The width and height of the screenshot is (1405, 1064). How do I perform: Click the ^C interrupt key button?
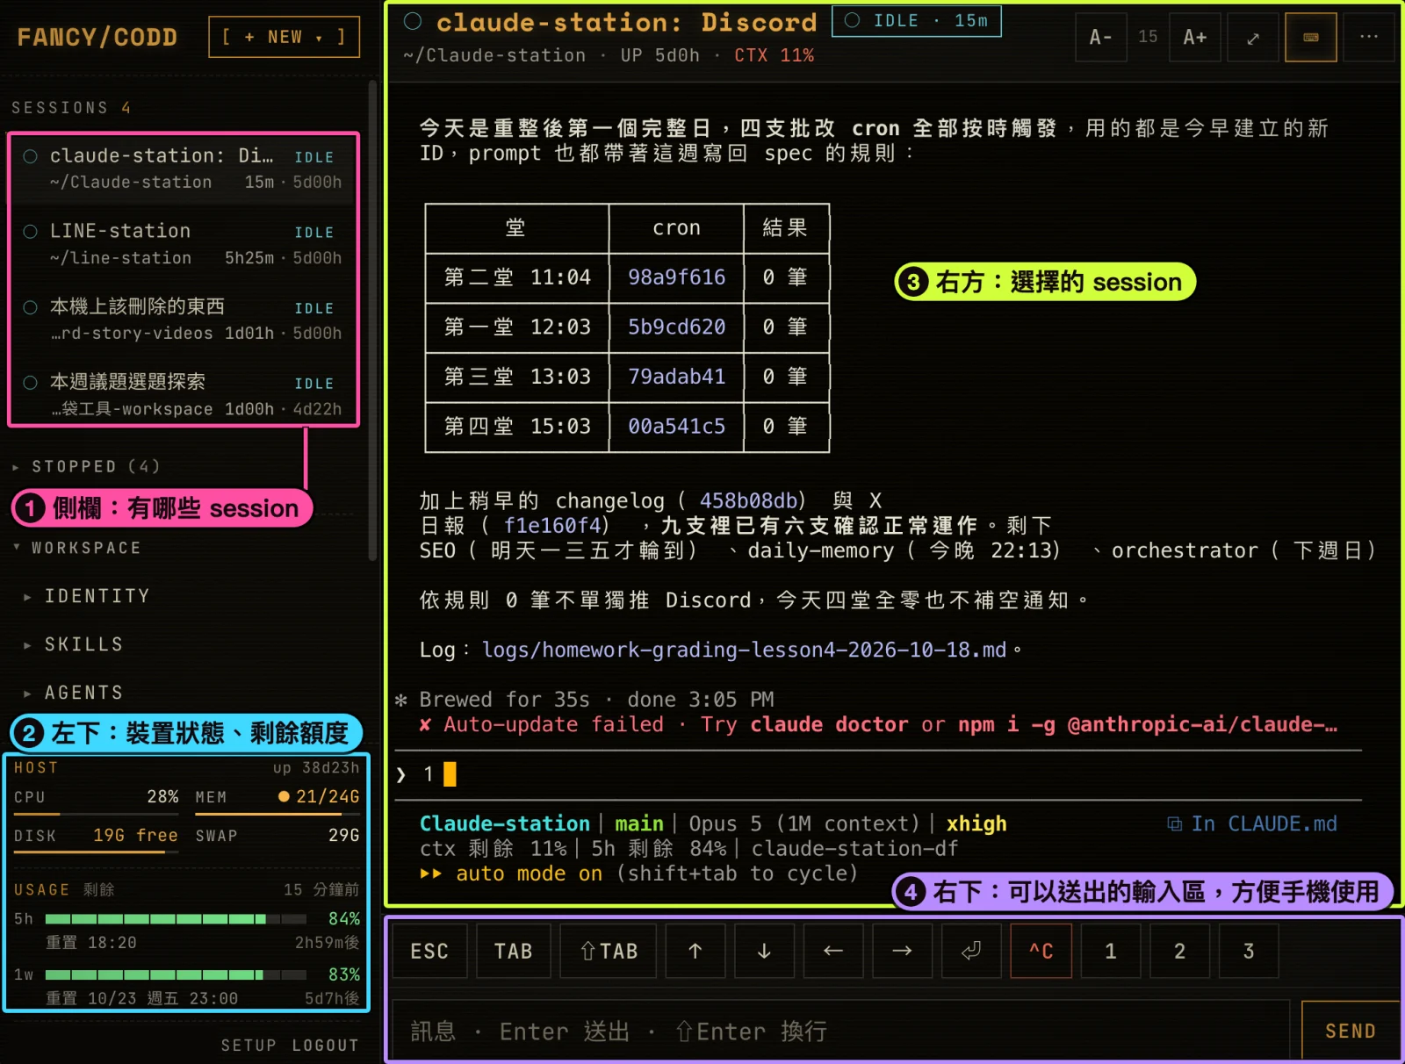[1041, 951]
